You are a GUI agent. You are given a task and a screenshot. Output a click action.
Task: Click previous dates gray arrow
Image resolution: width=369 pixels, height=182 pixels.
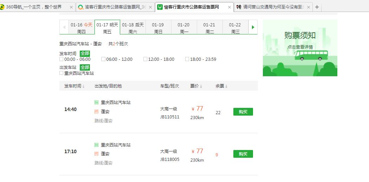pos(64,27)
